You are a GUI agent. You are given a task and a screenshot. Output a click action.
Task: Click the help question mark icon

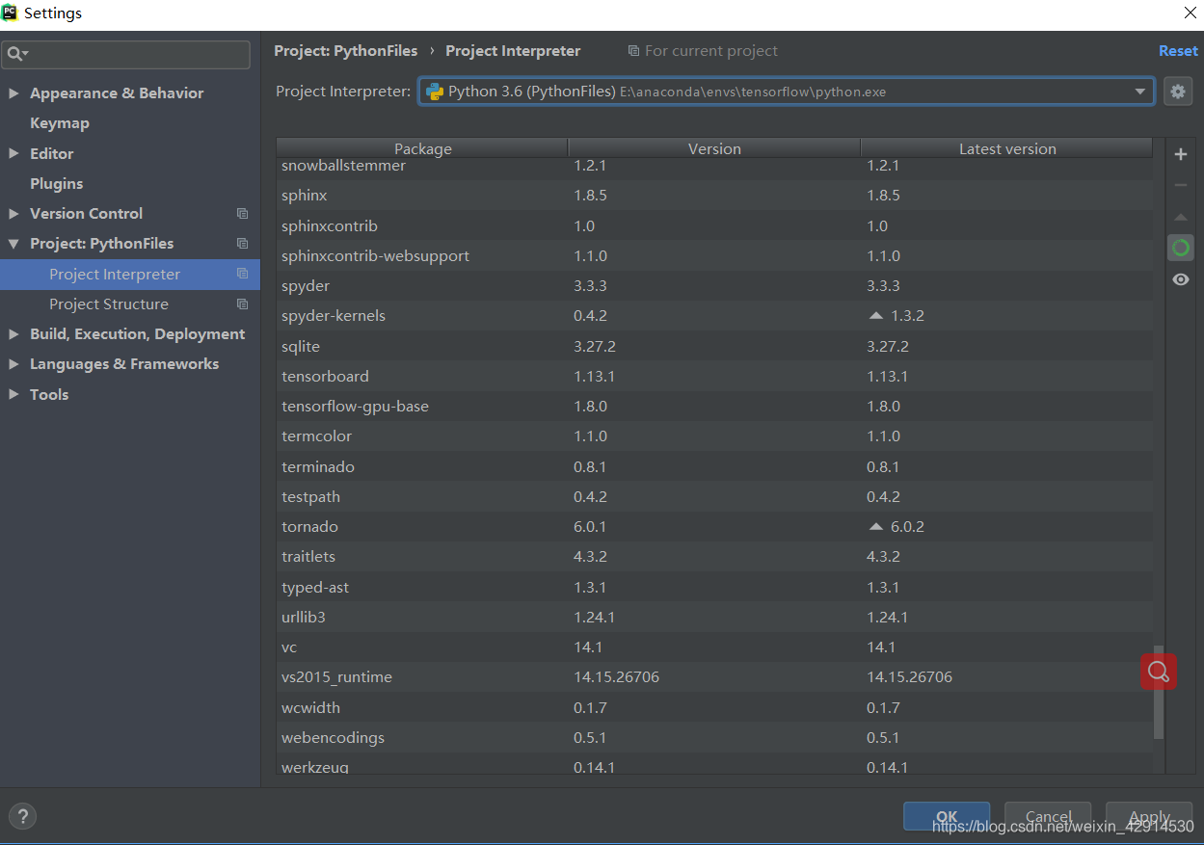pyautogui.click(x=22, y=816)
